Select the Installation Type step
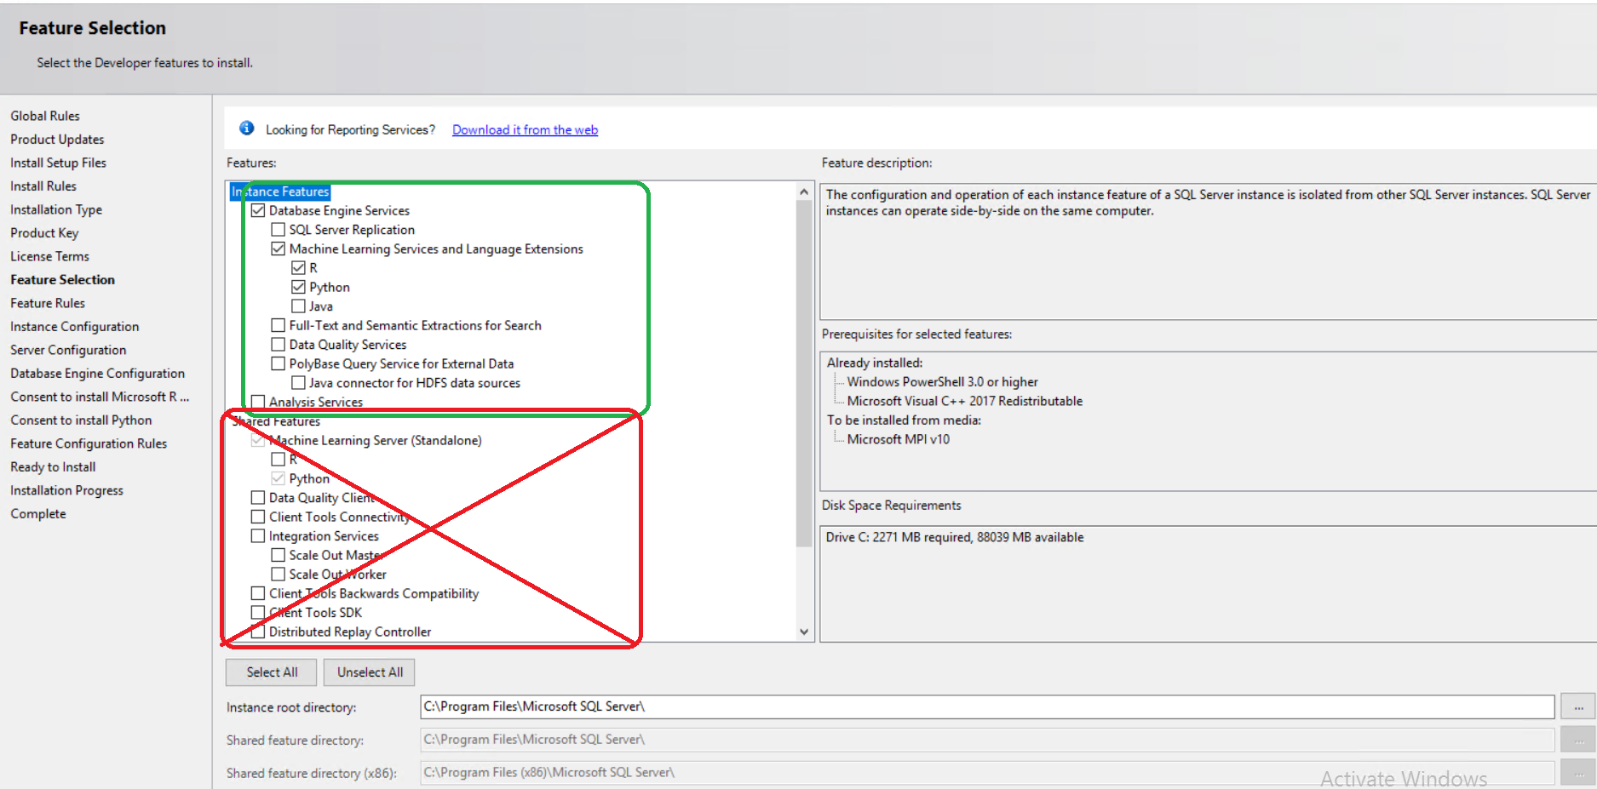Screen dimensions: 1597x789 click(x=56, y=209)
